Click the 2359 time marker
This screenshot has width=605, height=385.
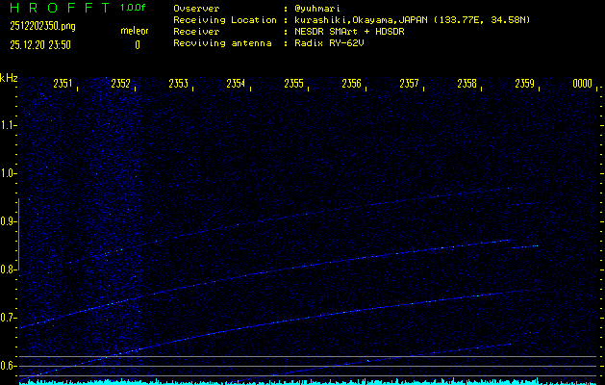pyautogui.click(x=525, y=85)
